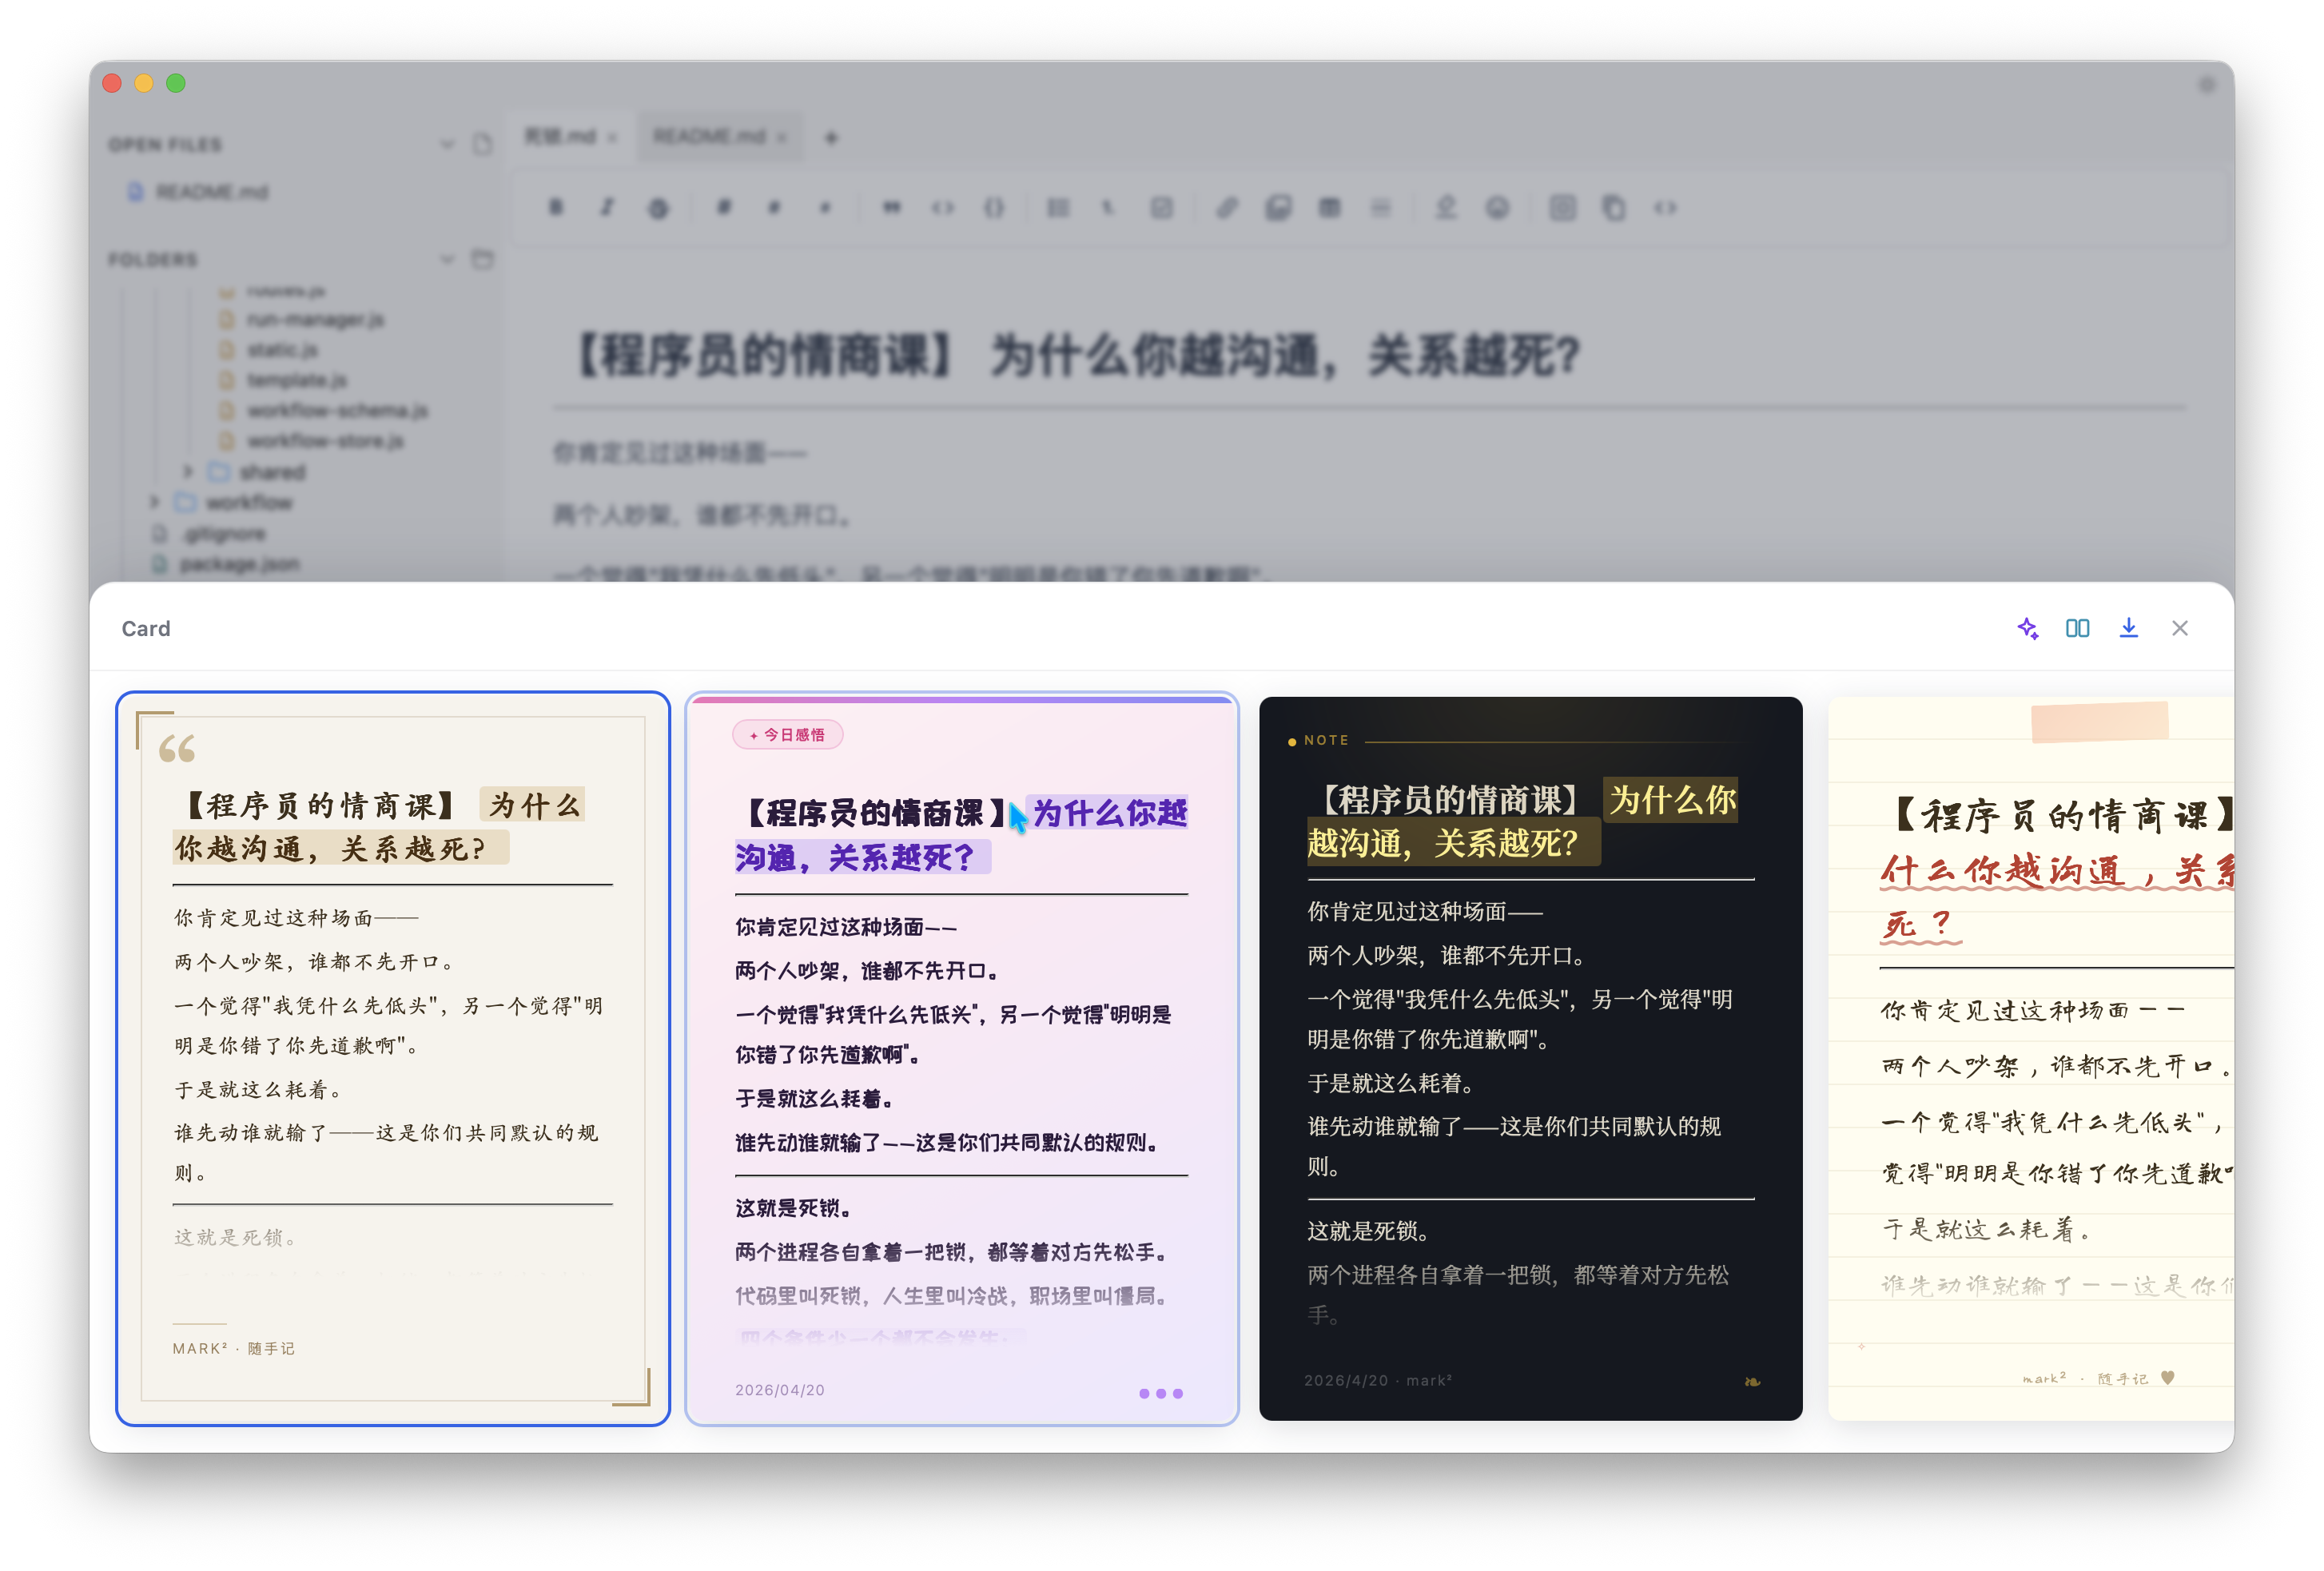
Task: Create a new folder from FOLDERS header
Action: click(483, 259)
